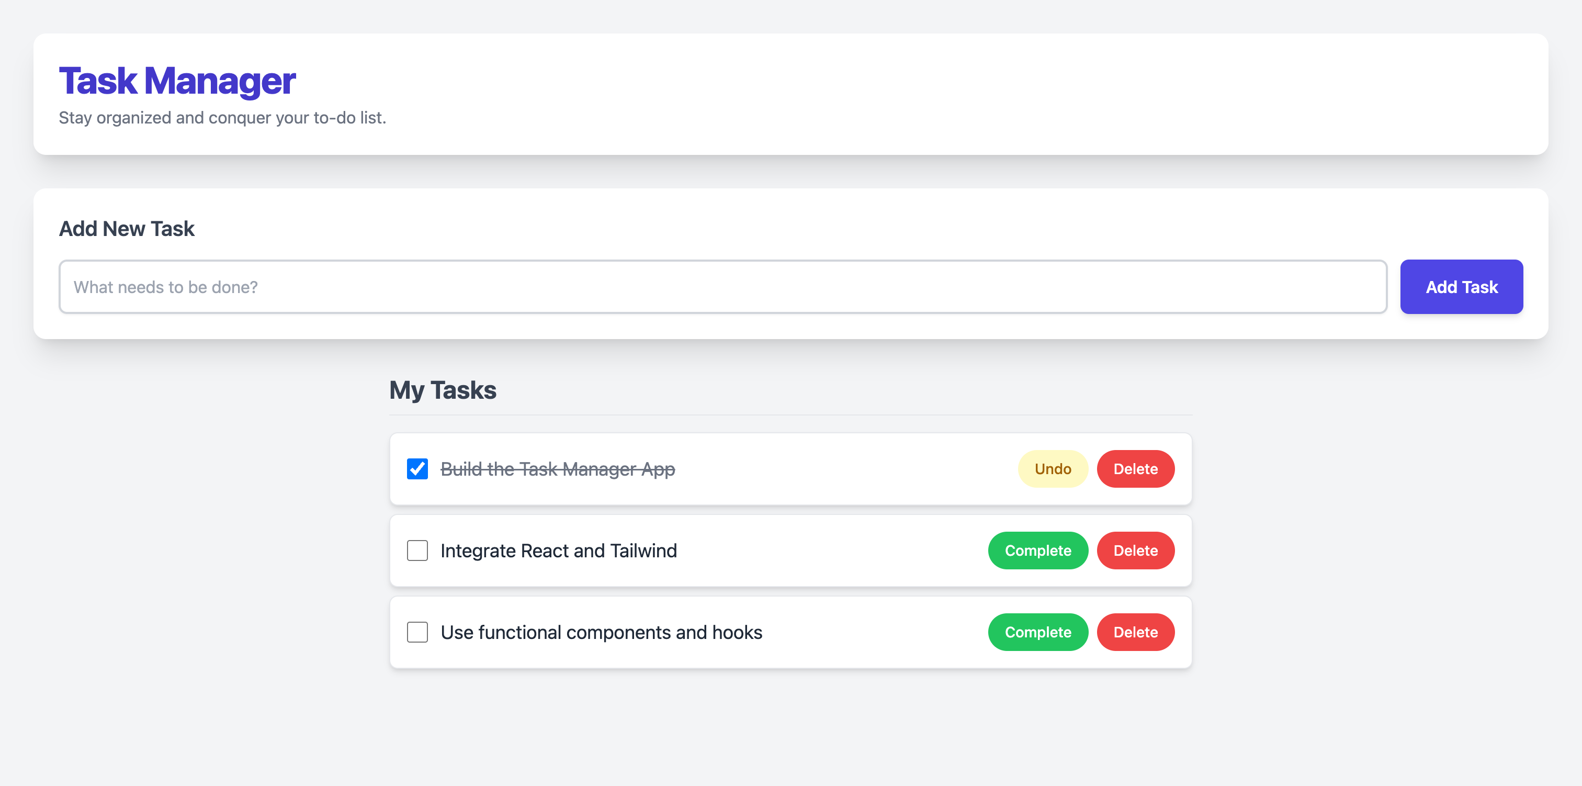Click the strikethrough Build the Task Manager App text
The height and width of the screenshot is (786, 1582).
coord(558,469)
